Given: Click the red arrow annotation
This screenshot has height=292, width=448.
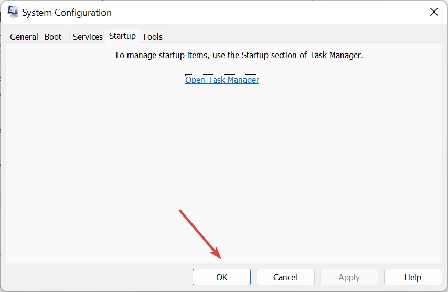Looking at the screenshot, I should pos(200,234).
